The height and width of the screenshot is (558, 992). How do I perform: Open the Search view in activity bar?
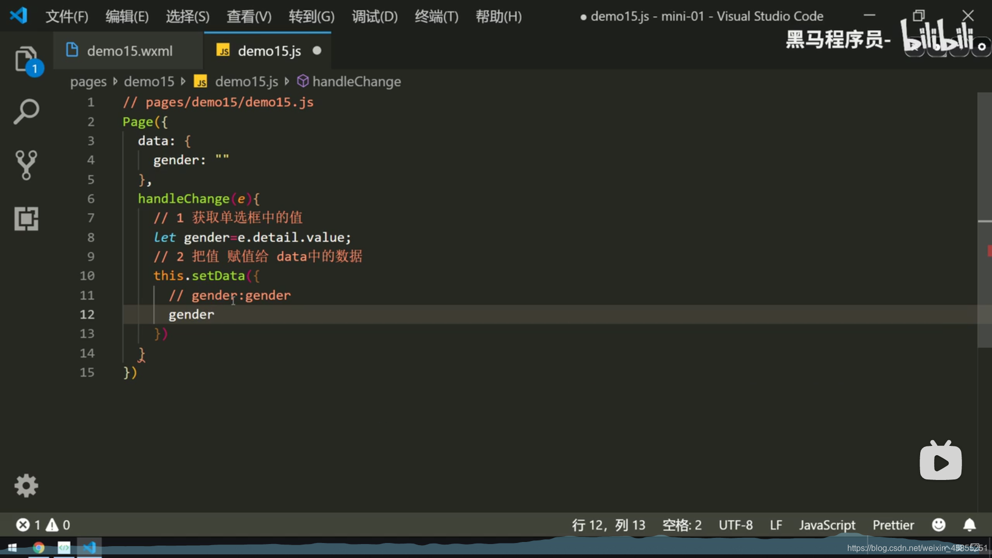pyautogui.click(x=26, y=112)
